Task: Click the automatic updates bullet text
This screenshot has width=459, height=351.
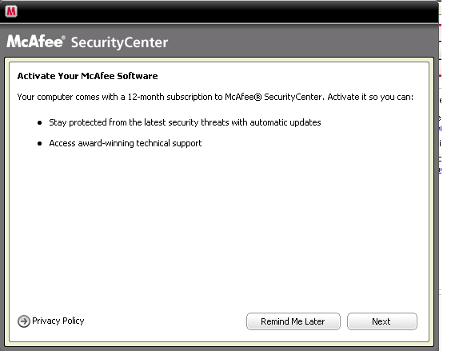Action: [185, 122]
